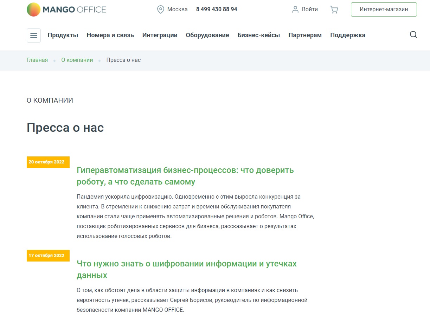The height and width of the screenshot is (316, 430).
Task: Click the 20 октября 2022 date badge
Action: (48, 162)
